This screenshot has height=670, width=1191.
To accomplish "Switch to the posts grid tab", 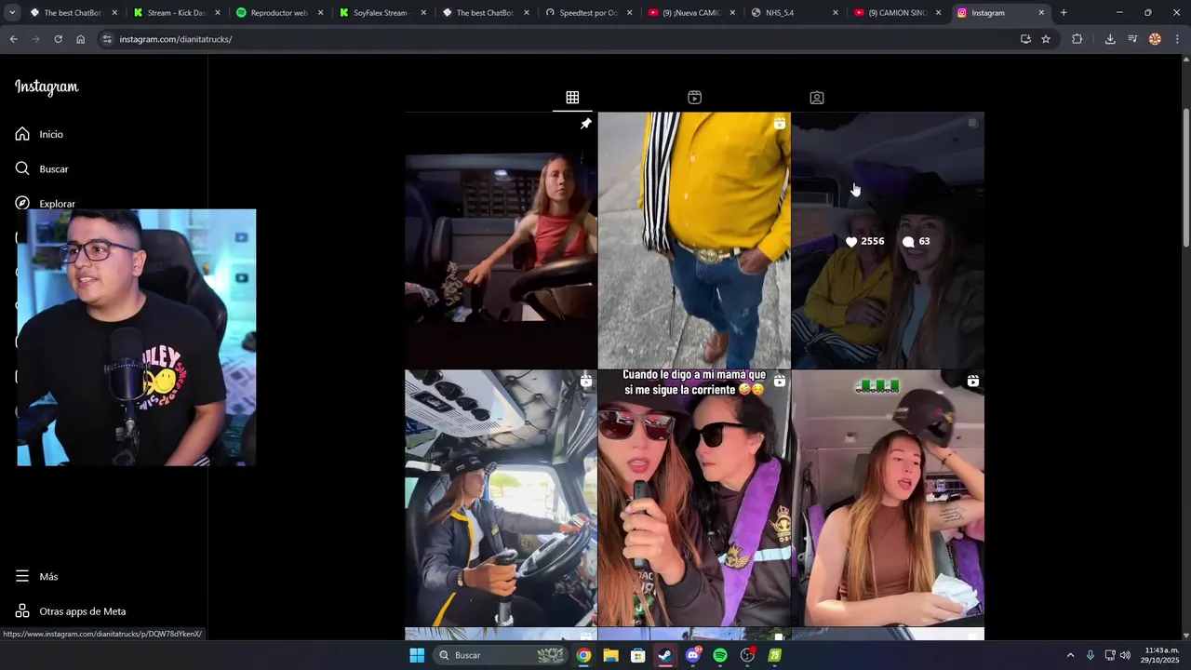I will [x=572, y=98].
